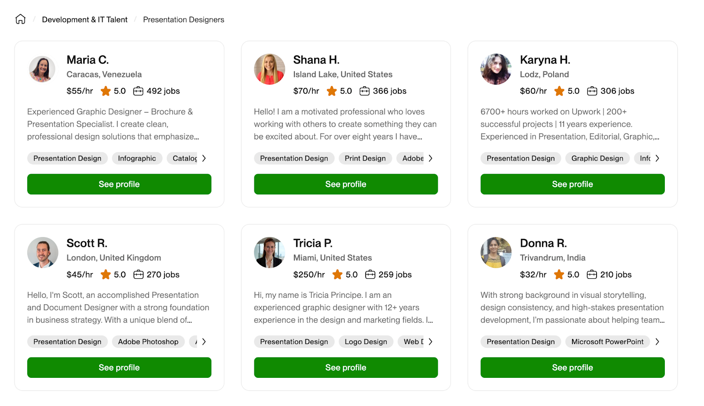
Task: See profile of Tricia P.
Action: pos(346,368)
